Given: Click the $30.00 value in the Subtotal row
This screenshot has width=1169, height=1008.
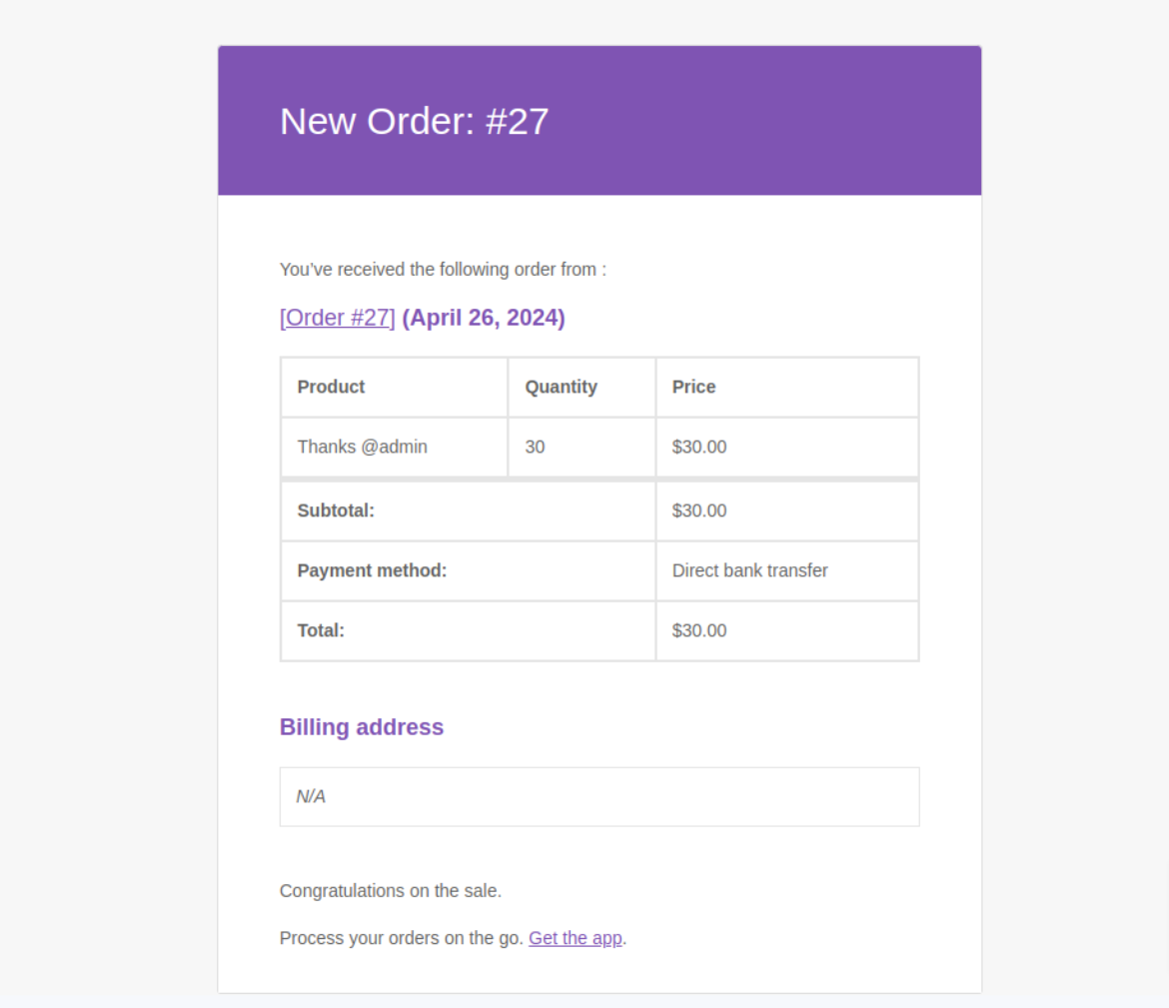Looking at the screenshot, I should click(699, 510).
